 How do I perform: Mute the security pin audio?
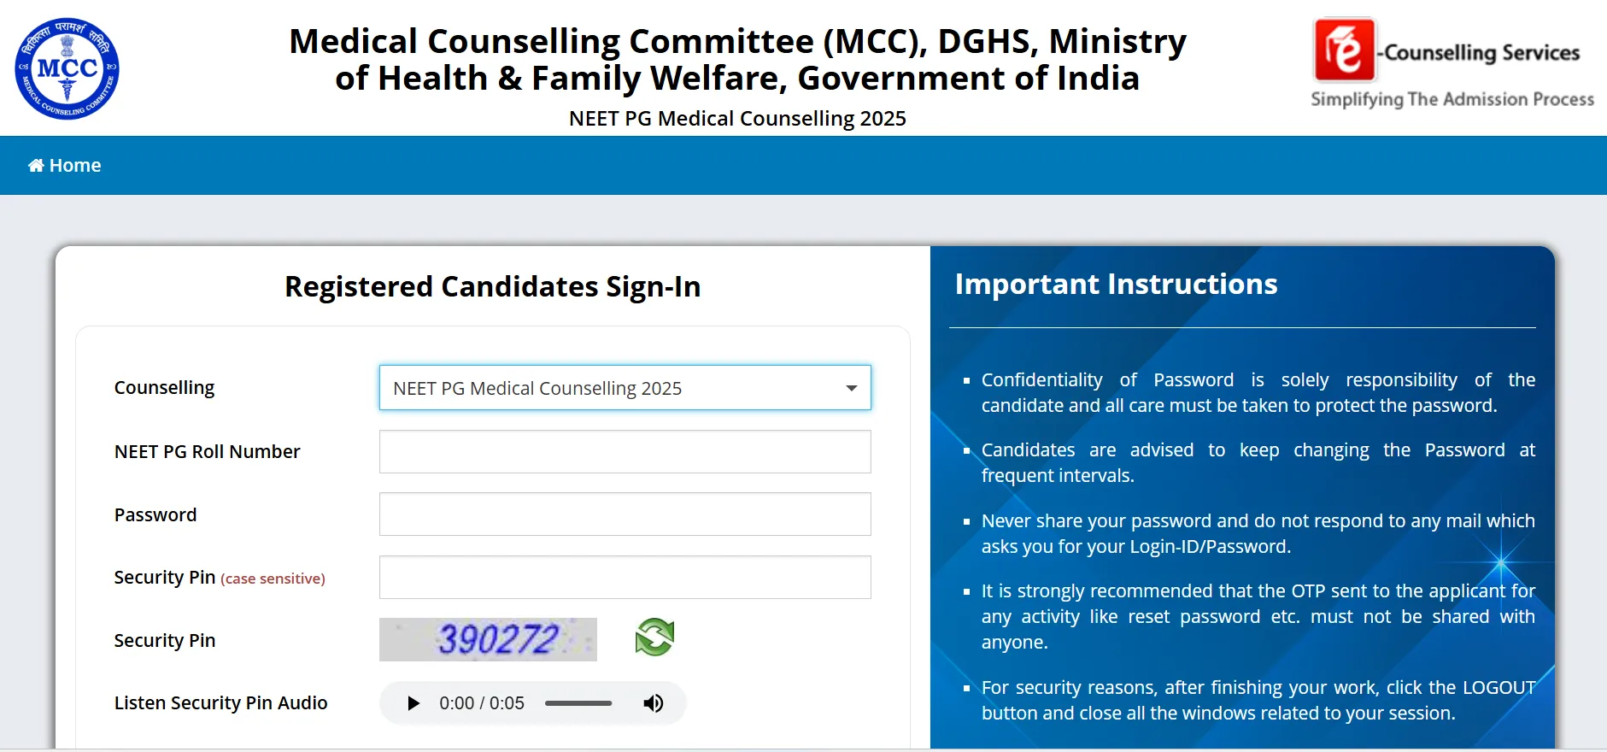tap(654, 703)
